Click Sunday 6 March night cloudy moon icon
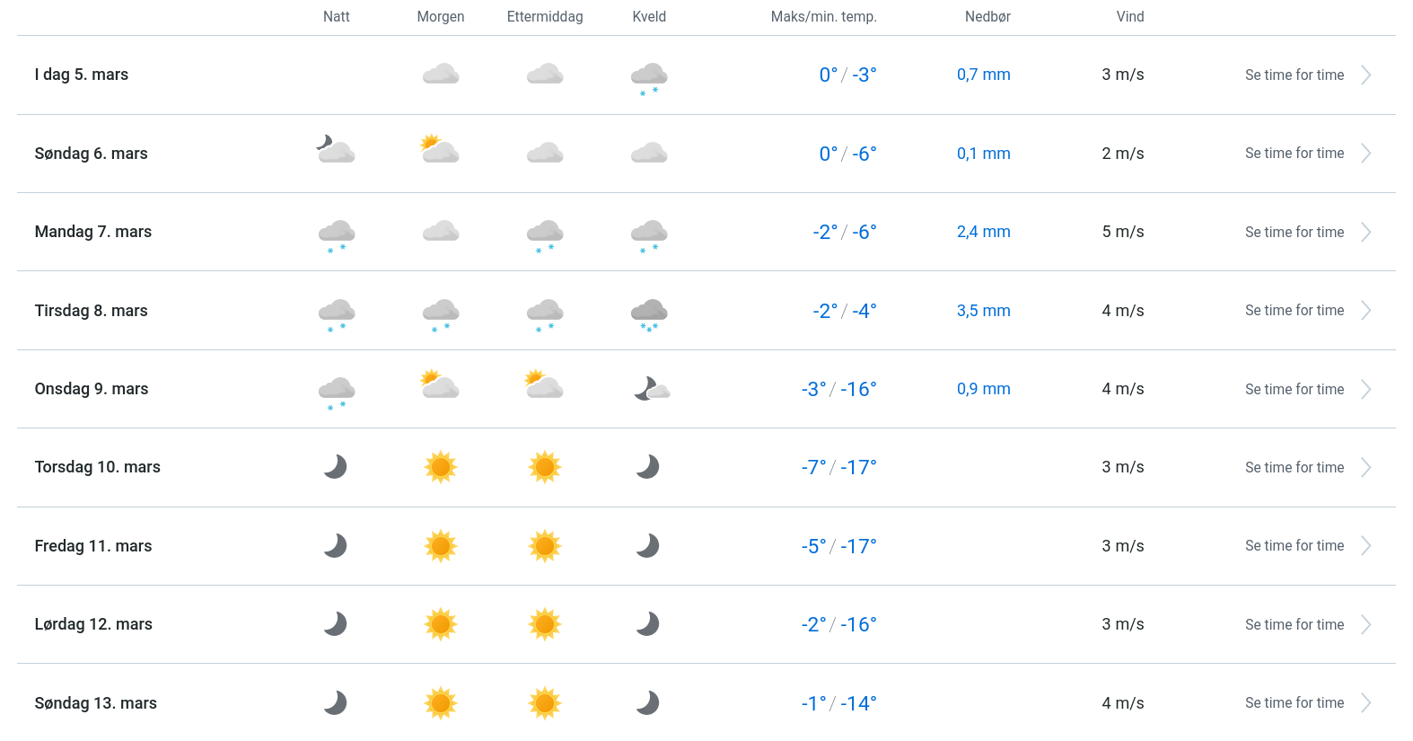1413x741 pixels. pos(336,150)
